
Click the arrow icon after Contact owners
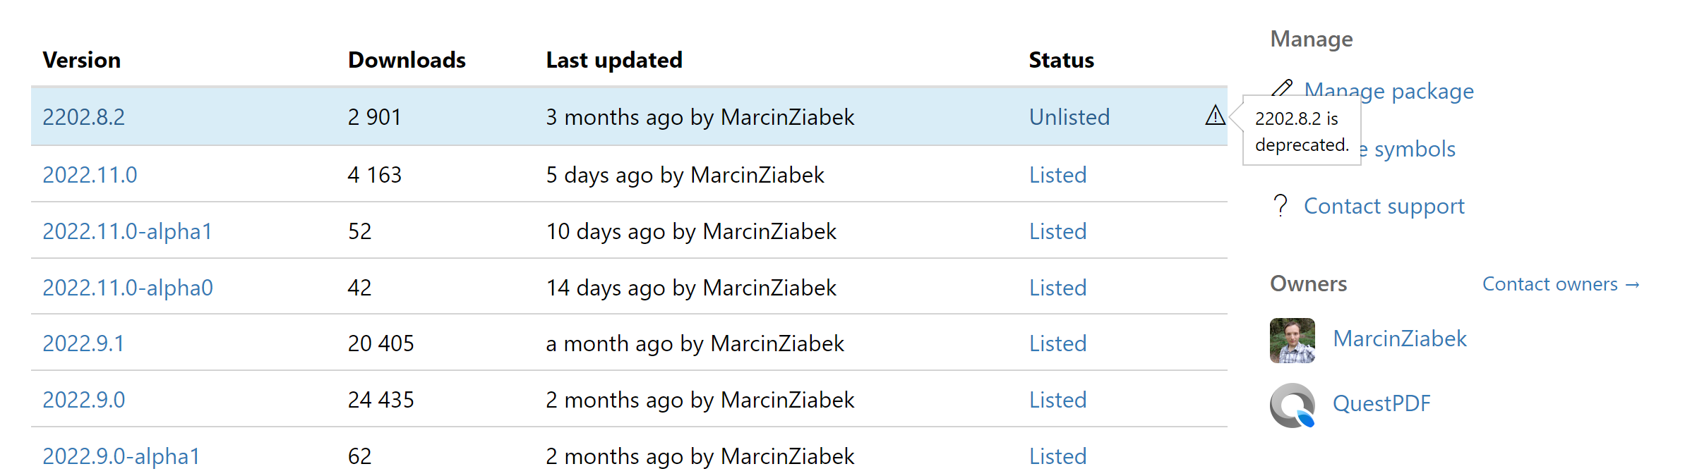(x=1633, y=283)
